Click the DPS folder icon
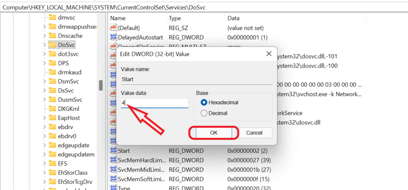 (x=52, y=63)
